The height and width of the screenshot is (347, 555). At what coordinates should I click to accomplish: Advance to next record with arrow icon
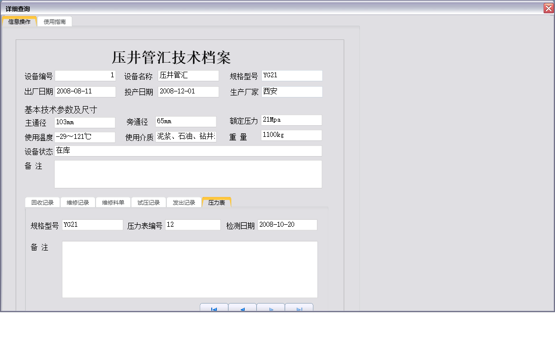pos(270,308)
